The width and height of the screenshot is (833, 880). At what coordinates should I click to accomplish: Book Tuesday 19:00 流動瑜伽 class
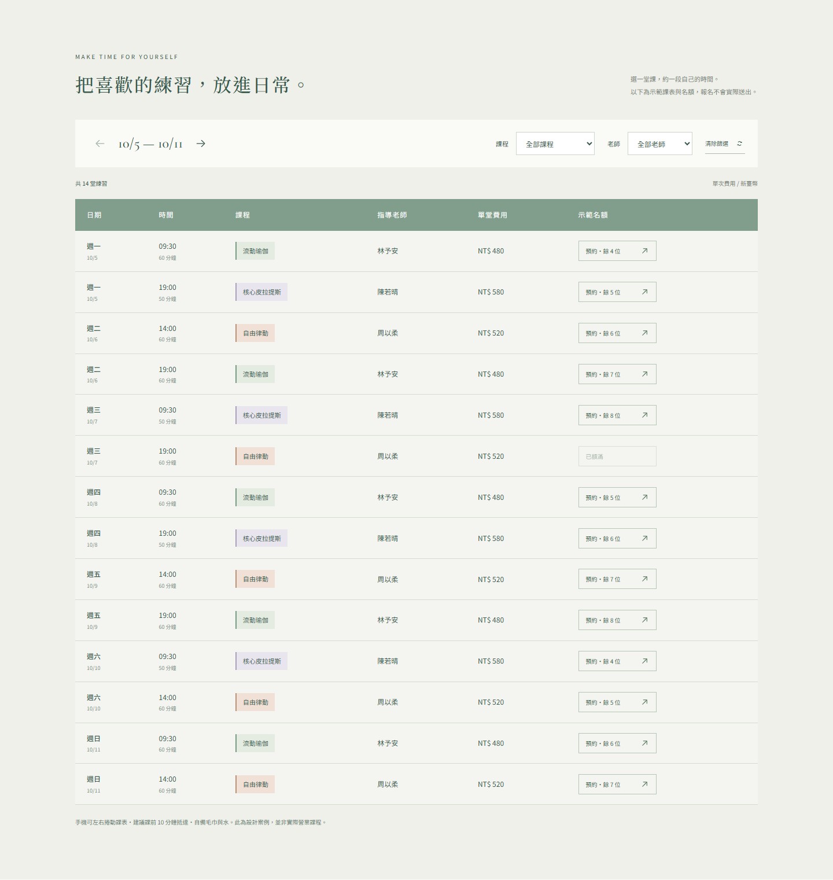pyautogui.click(x=617, y=374)
